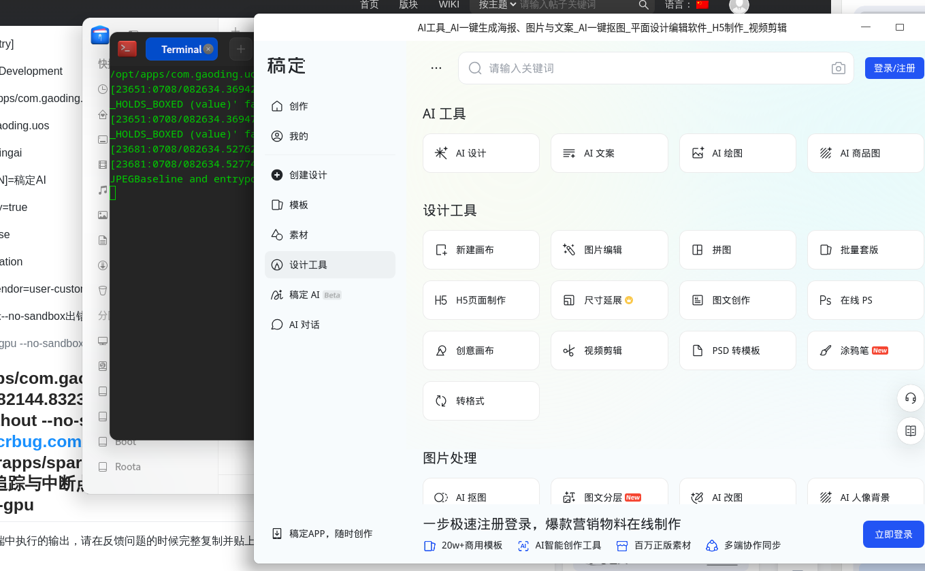This screenshot has width=925, height=571.
Task: Select Roota in the file manager sidebar
Action: [128, 467]
